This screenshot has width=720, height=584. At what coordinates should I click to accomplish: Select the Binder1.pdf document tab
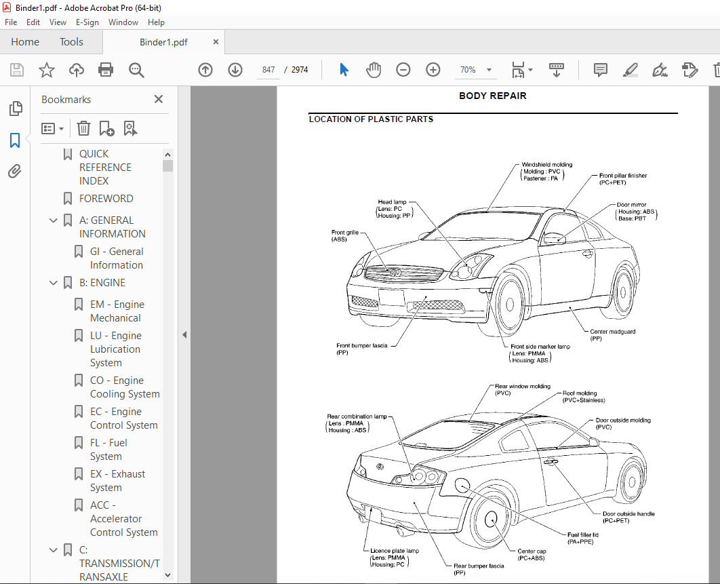coord(163,42)
